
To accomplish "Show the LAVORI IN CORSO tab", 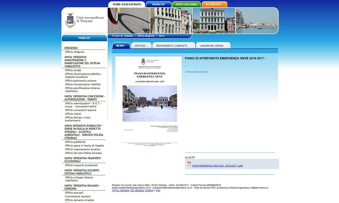I will (213, 46).
